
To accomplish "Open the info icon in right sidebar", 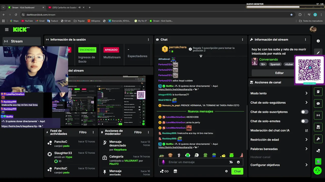I will tap(318, 41).
